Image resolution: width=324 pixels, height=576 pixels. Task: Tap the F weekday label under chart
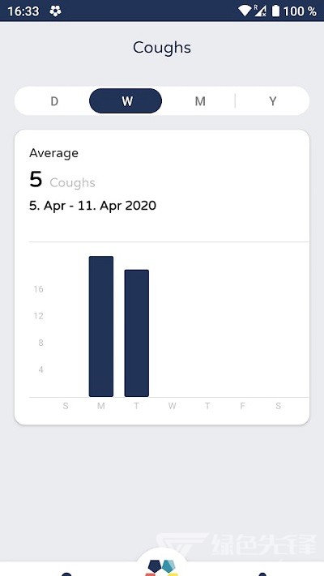[x=242, y=406]
